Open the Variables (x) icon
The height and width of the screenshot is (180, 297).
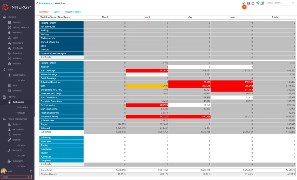point(9,58)
